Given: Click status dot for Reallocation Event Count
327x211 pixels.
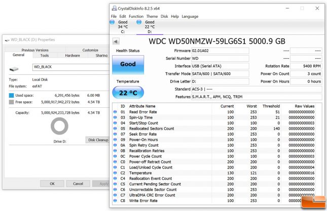Looking at the screenshot, I should (x=115, y=179).
